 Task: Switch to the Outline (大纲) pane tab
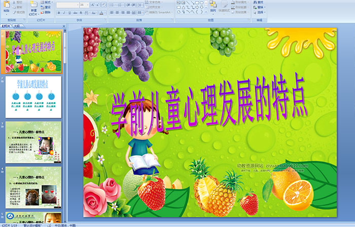point(17,26)
